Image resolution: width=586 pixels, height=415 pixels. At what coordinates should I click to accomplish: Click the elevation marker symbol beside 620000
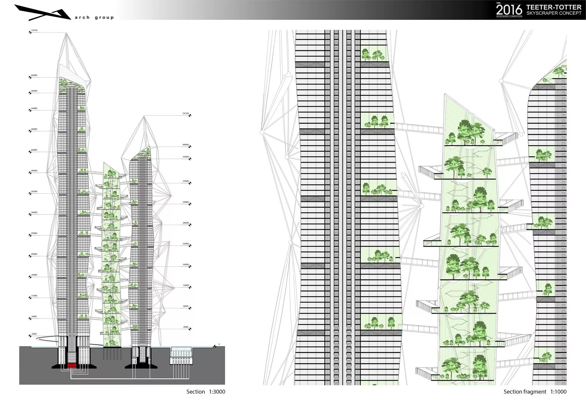point(30,77)
